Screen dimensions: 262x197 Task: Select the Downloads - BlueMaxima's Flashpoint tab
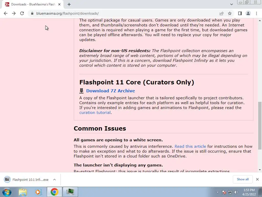(33, 4)
